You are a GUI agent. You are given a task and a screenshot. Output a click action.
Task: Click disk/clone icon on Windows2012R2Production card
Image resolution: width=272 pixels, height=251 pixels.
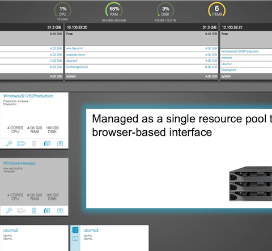point(47,143)
